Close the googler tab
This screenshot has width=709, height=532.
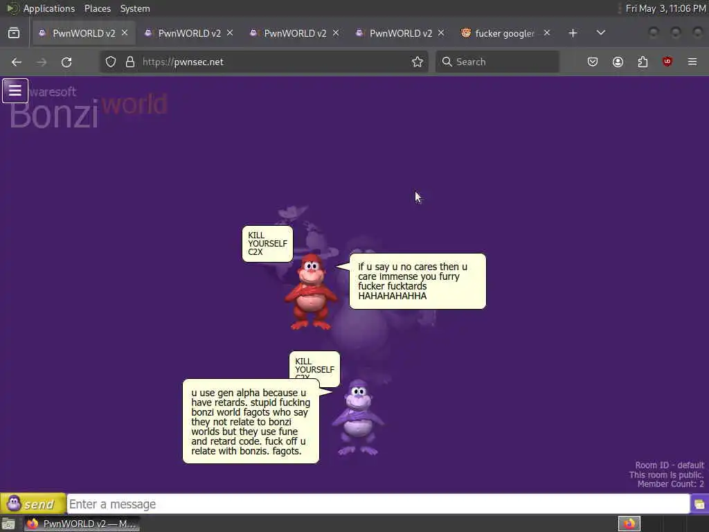click(x=547, y=33)
